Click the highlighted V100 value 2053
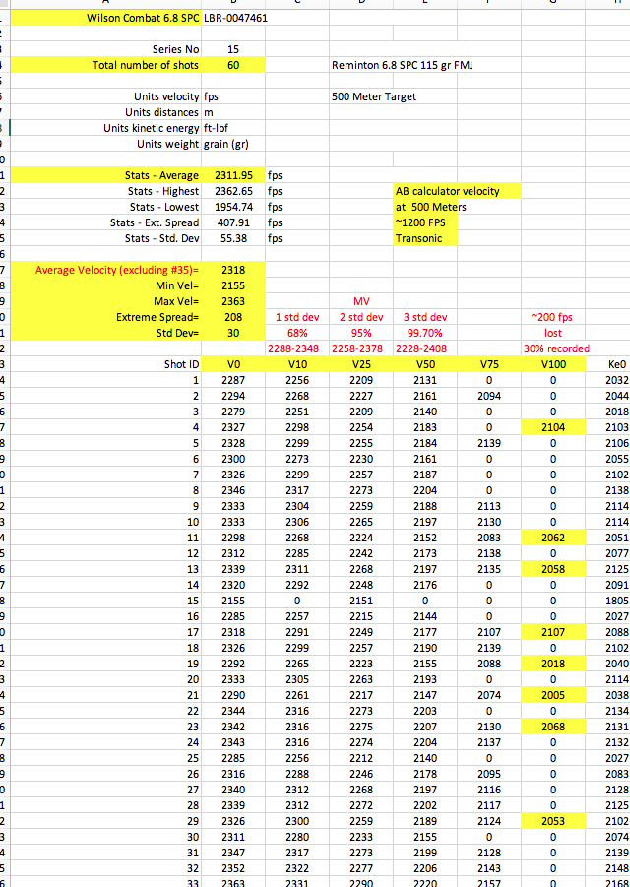630x887 pixels. (x=554, y=821)
